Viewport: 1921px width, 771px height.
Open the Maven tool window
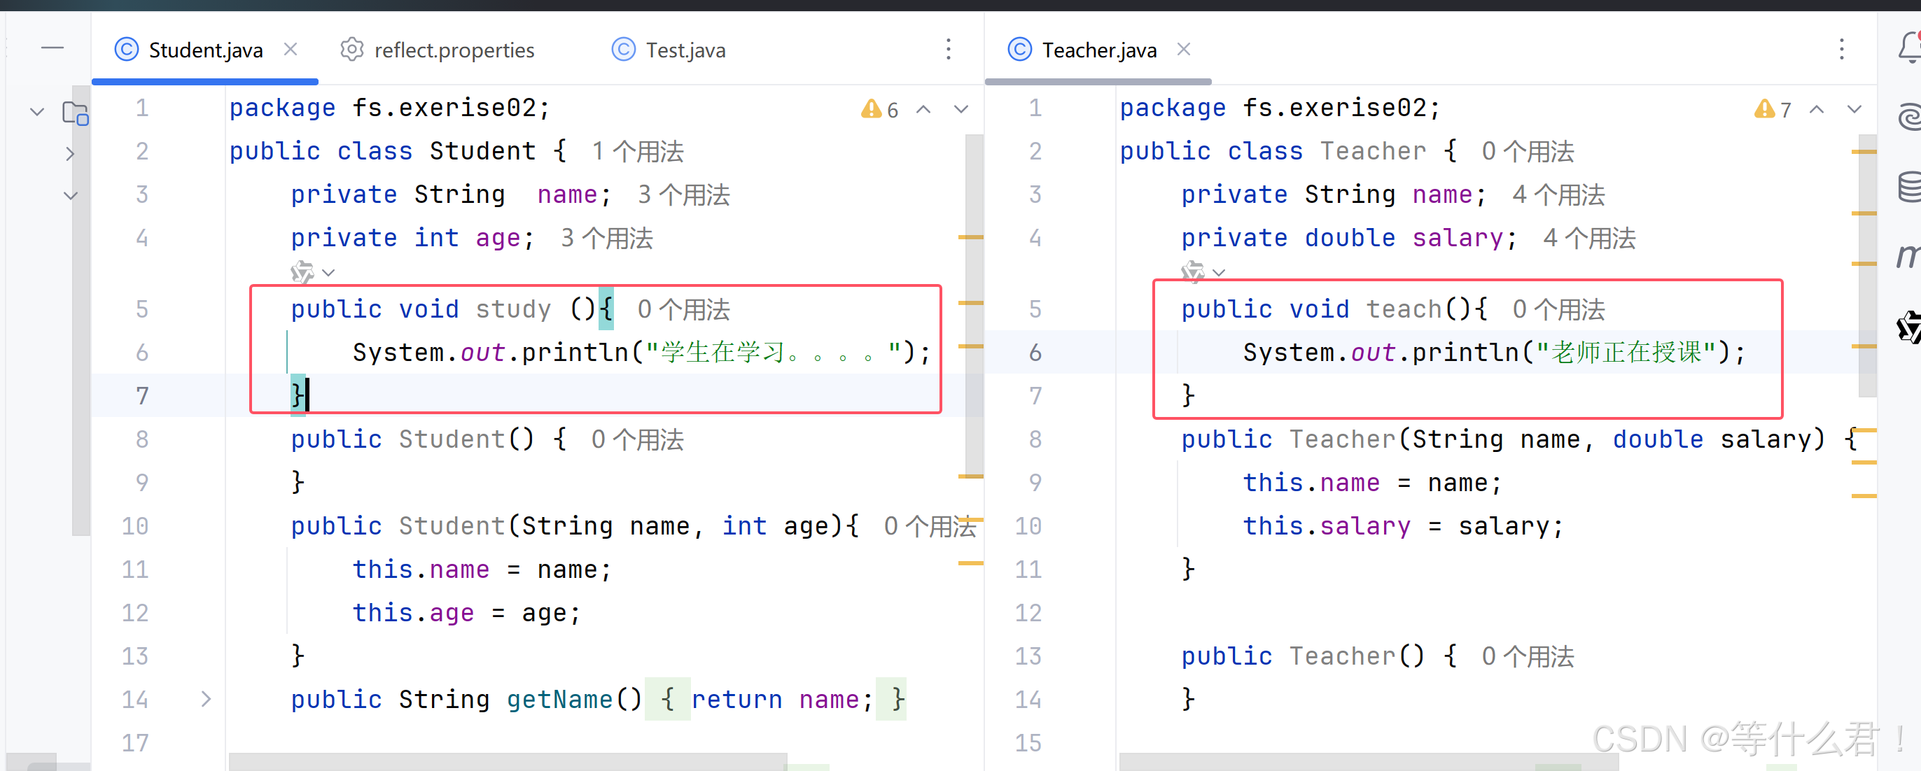(1908, 255)
